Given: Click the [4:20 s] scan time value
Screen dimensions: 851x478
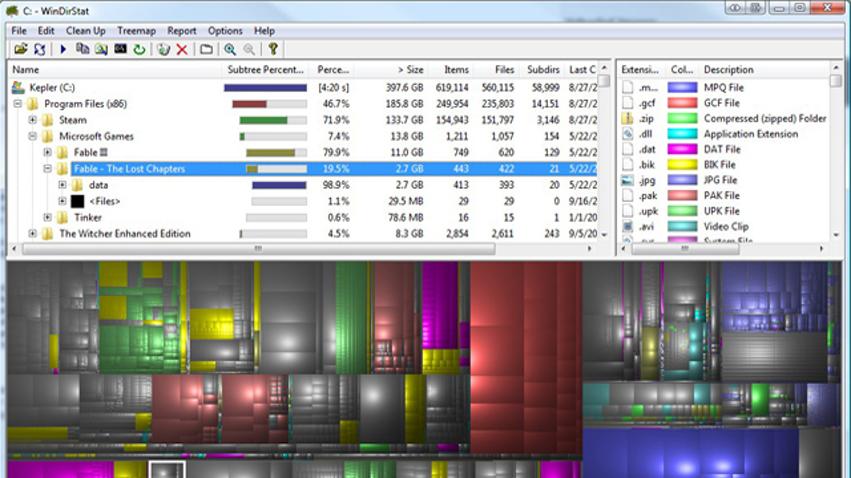Looking at the screenshot, I should [x=333, y=87].
